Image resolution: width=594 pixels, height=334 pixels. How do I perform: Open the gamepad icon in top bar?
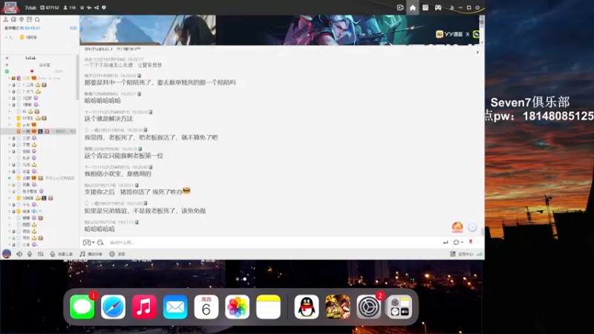(x=438, y=7)
